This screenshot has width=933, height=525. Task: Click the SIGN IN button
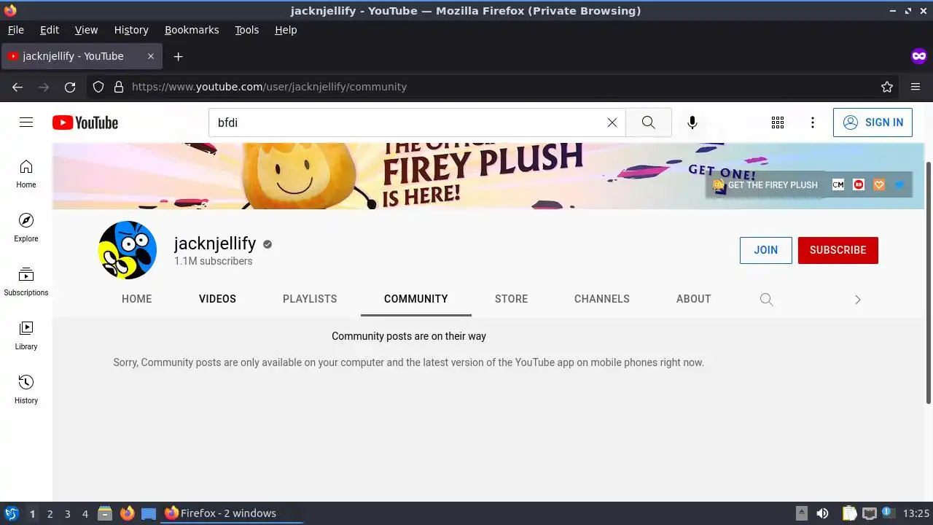873,122
